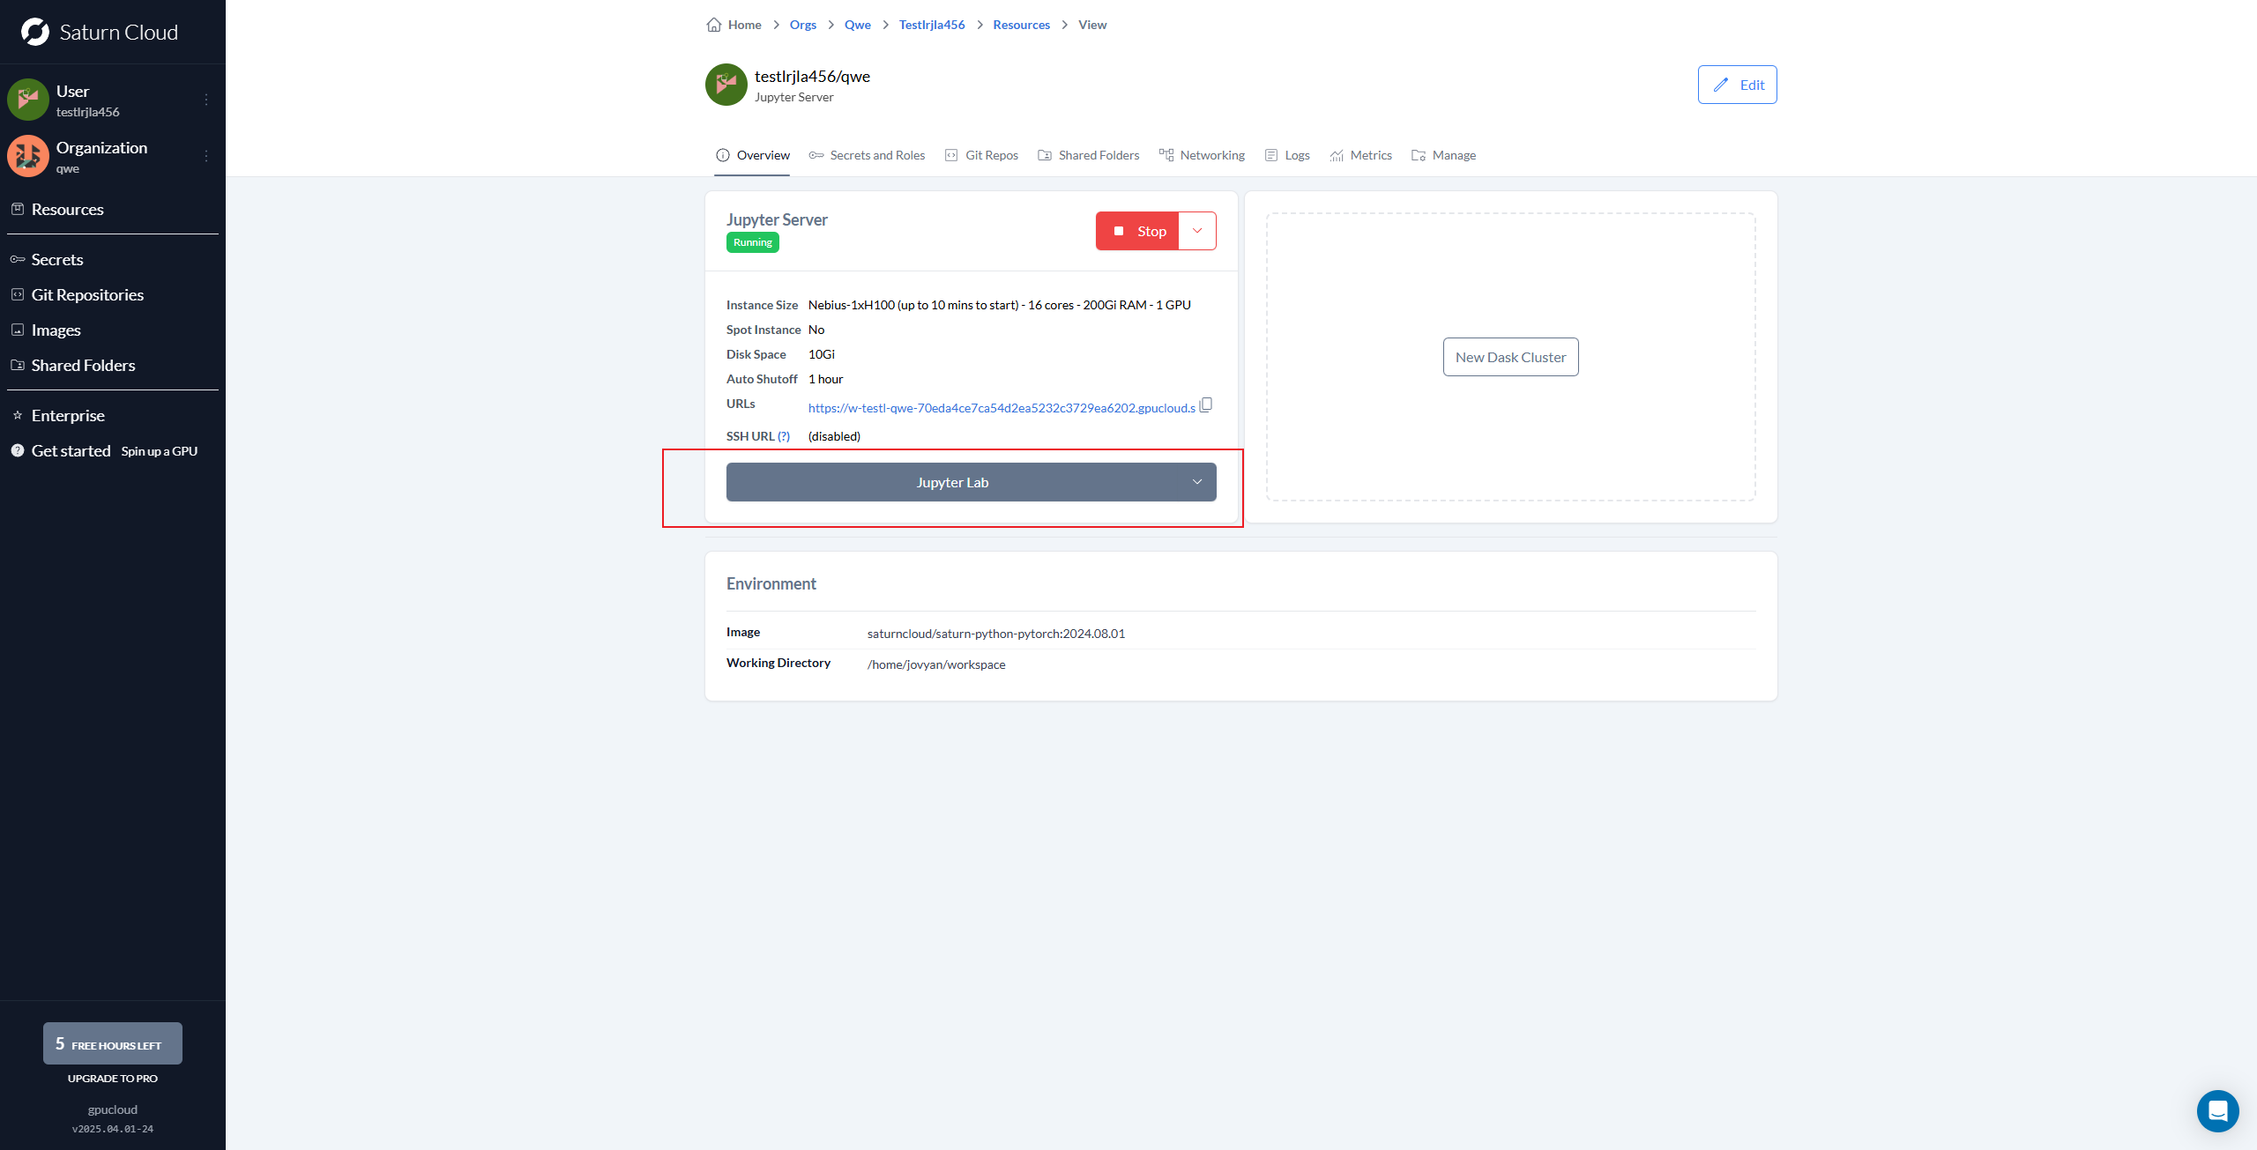Image resolution: width=2257 pixels, height=1150 pixels.
Task: Switch to the Shared Folders tab
Action: click(1089, 155)
